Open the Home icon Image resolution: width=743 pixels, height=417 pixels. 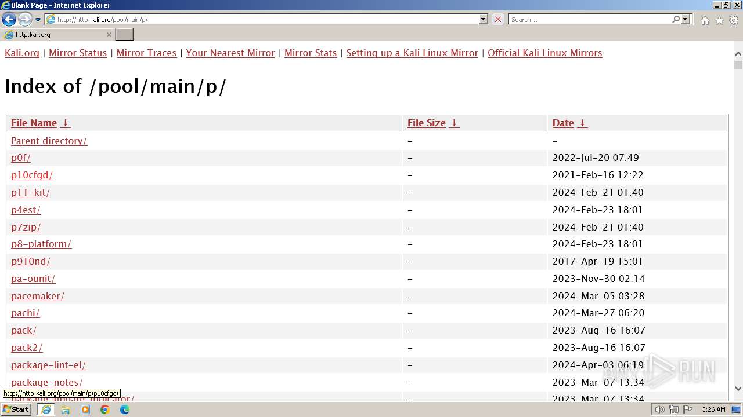tap(705, 20)
